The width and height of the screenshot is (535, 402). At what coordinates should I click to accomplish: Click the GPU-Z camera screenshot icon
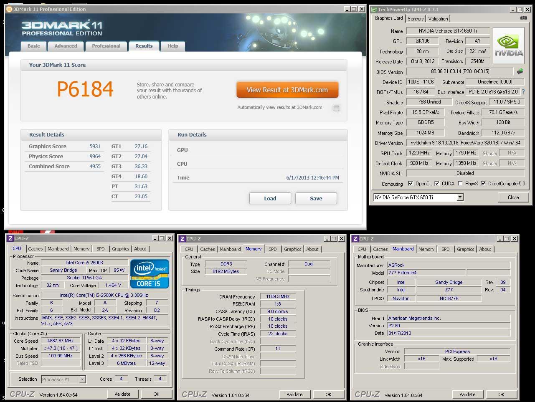523,18
